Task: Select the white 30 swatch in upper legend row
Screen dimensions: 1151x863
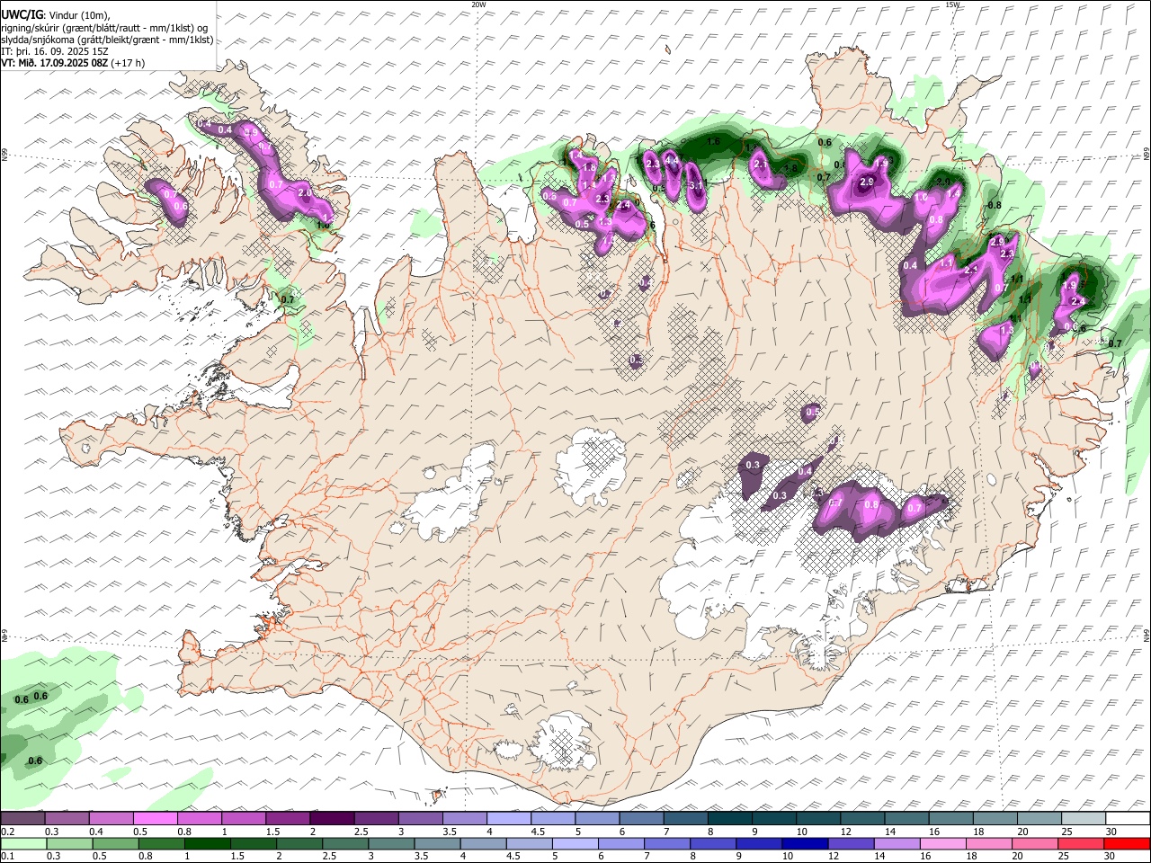Action: [1129, 819]
